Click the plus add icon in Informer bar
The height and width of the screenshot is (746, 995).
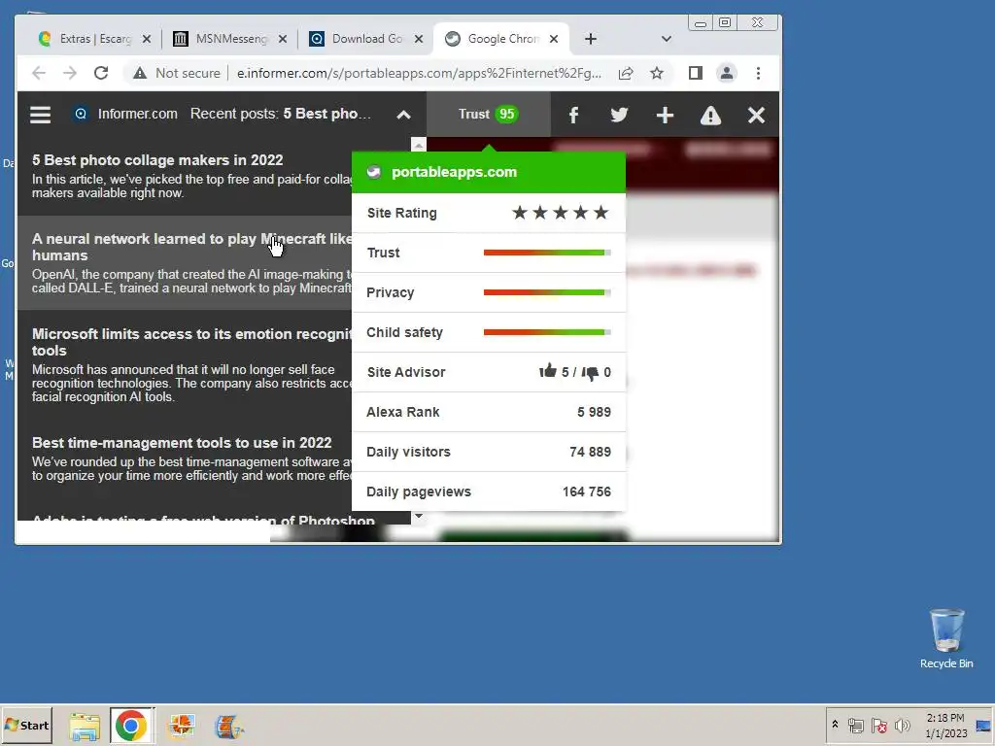(x=665, y=115)
